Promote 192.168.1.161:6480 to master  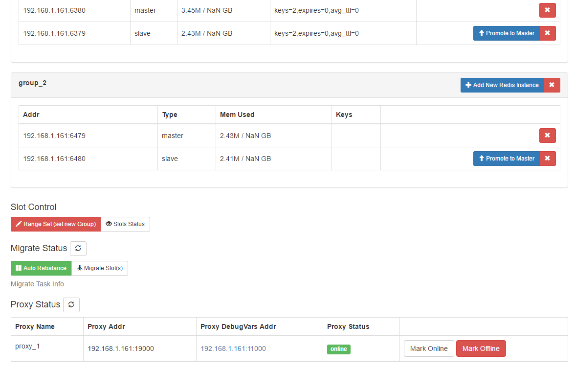507,159
